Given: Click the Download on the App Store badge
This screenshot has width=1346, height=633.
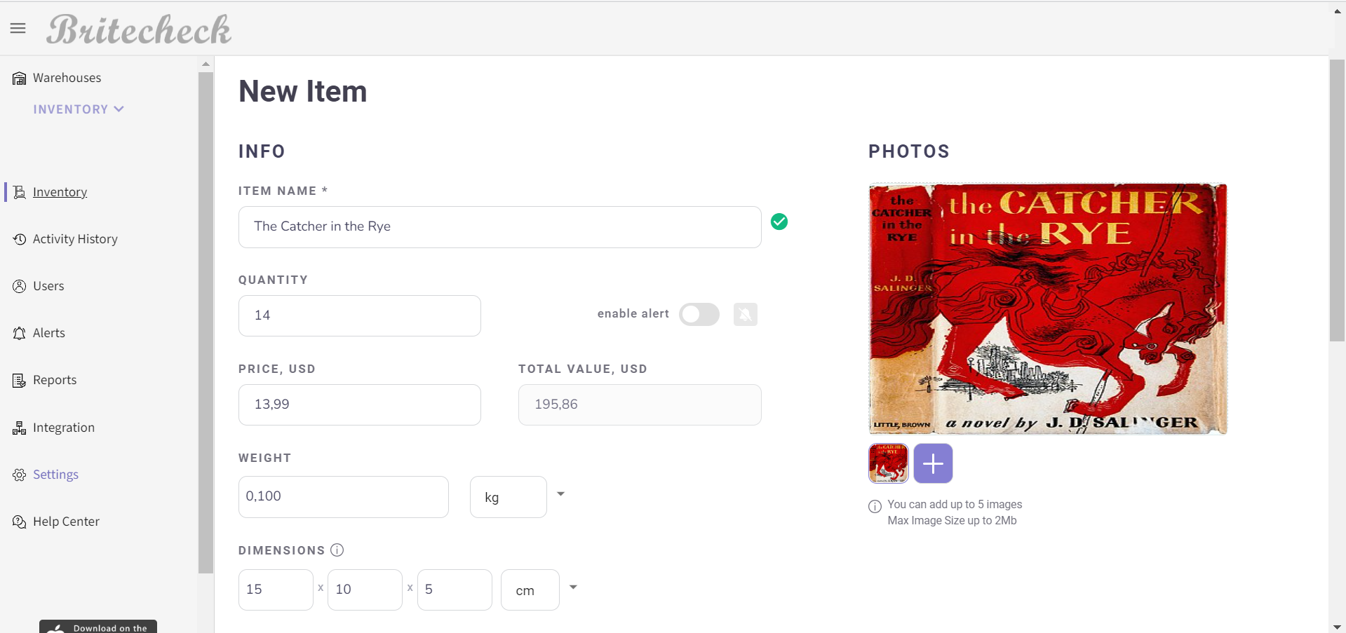Looking at the screenshot, I should [98, 626].
